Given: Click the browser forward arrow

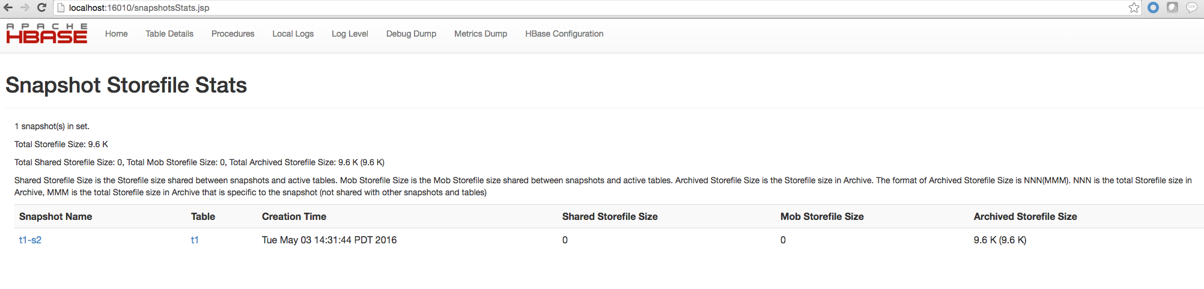Looking at the screenshot, I should tap(25, 8).
